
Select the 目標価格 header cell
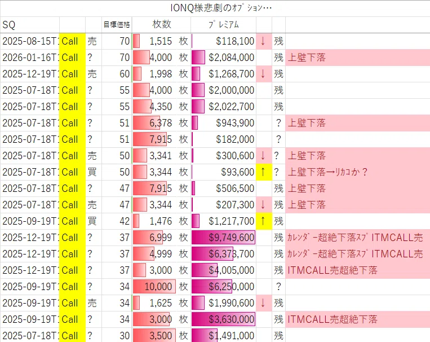click(117, 25)
